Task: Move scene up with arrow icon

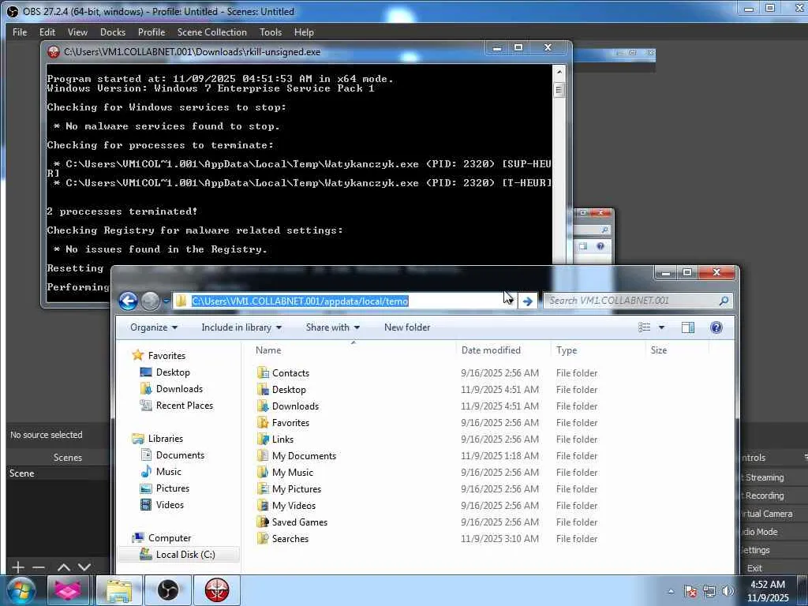Action: (64, 567)
